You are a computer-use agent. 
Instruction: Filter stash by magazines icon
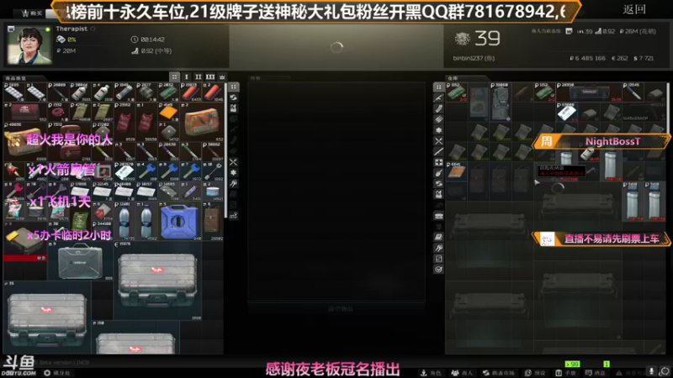(x=438, y=108)
